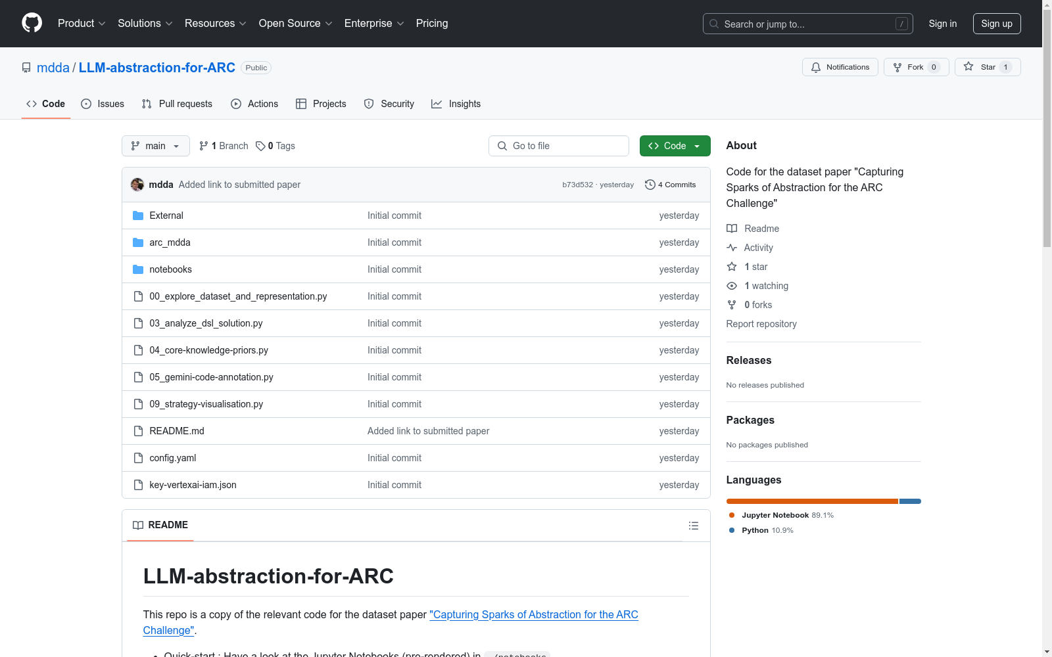Click file icon for 00_explore_dataset_and_representation.py
Screen dimensions: 1052x657
coord(138,296)
